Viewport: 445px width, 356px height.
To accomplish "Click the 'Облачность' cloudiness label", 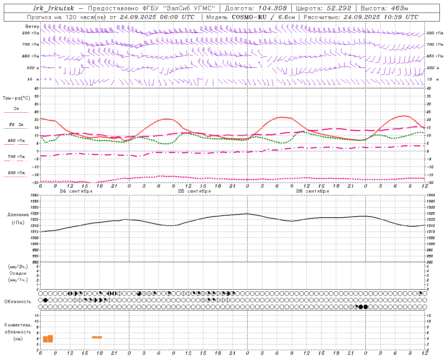I will (x=18, y=302).
